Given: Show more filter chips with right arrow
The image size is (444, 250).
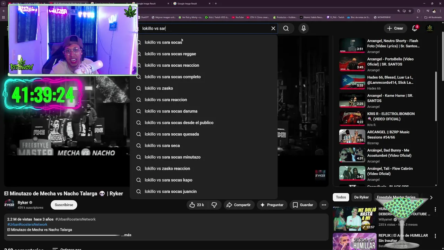Looking at the screenshot, I should coord(431,197).
